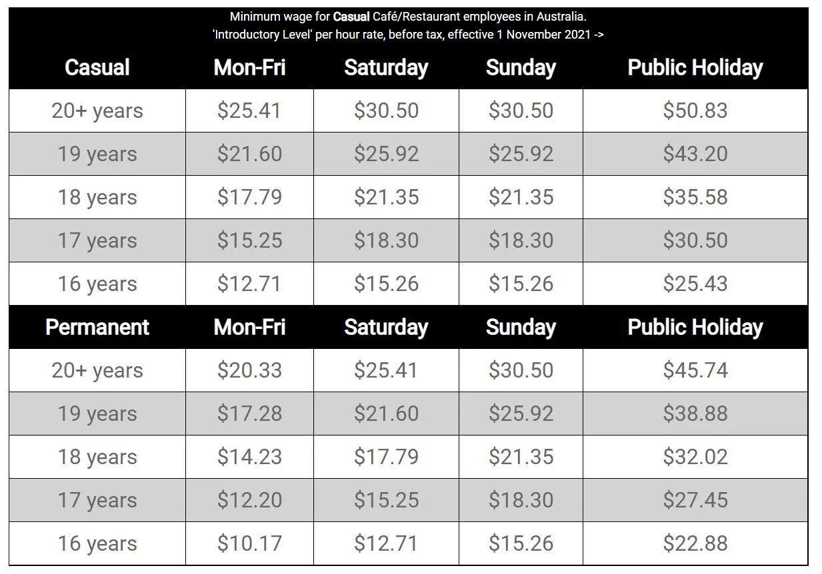Click Permanent 18 years Mon-Fri rate $14.23
The image size is (822, 574).
[249, 457]
